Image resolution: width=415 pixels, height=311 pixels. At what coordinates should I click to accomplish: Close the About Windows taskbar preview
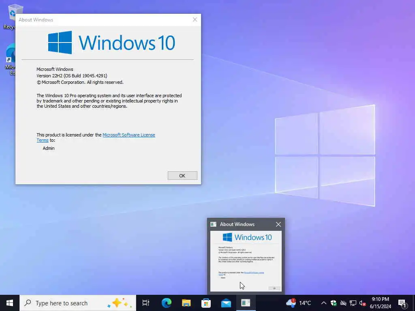click(278, 224)
